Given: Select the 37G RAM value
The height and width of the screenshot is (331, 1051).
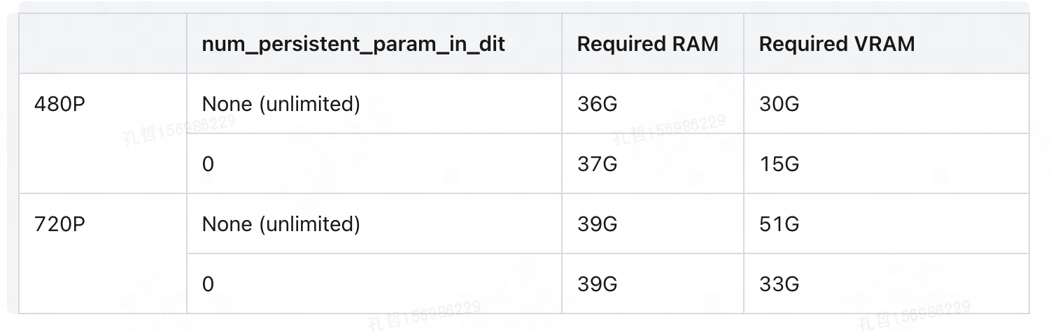Looking at the screenshot, I should (597, 164).
